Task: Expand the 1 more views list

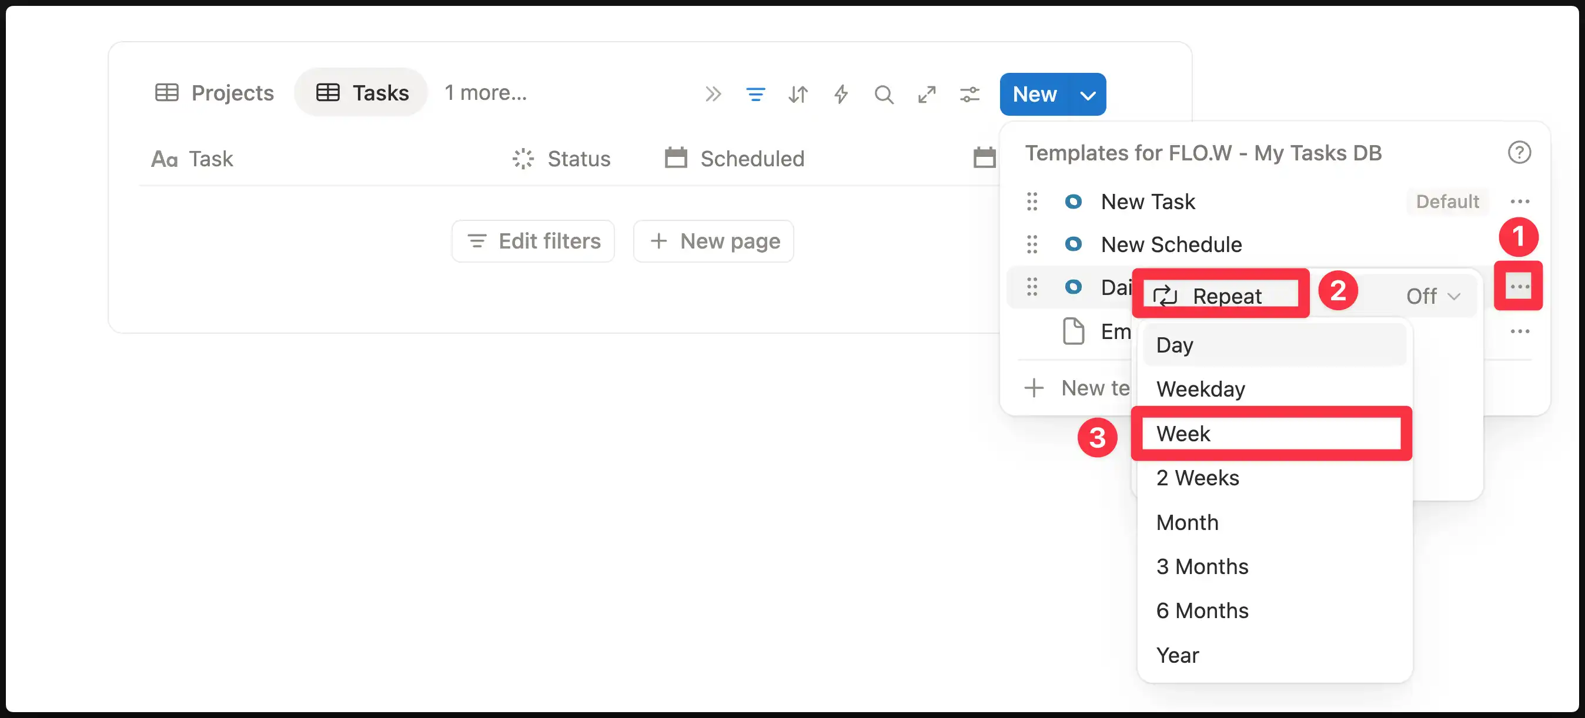Action: [x=486, y=93]
